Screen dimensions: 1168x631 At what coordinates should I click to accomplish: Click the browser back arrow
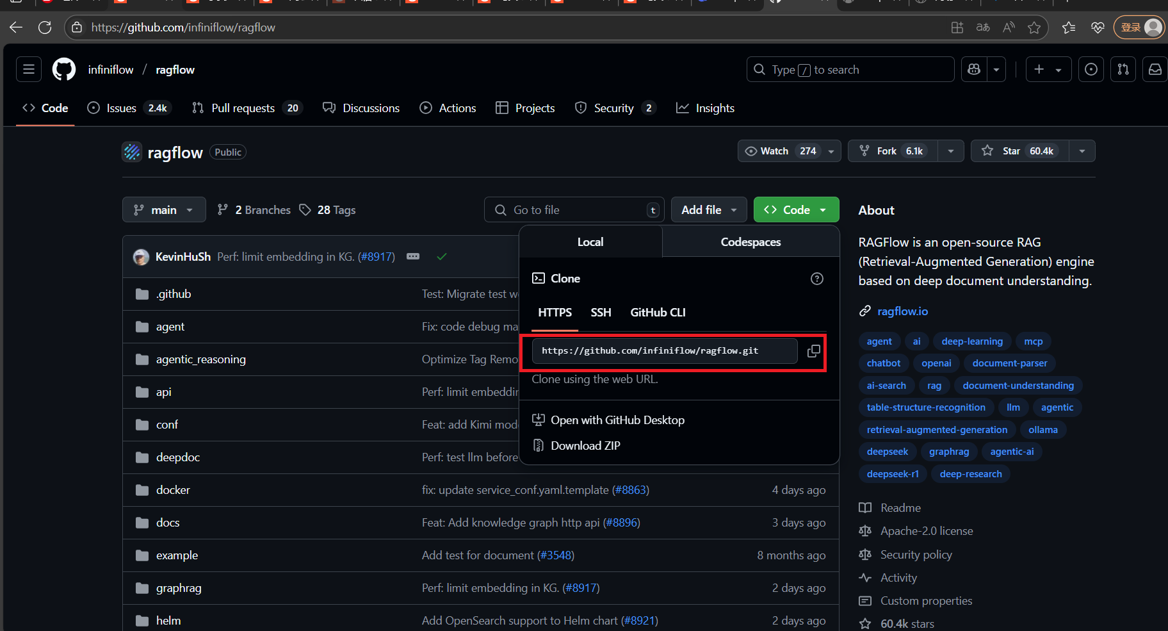pos(16,28)
